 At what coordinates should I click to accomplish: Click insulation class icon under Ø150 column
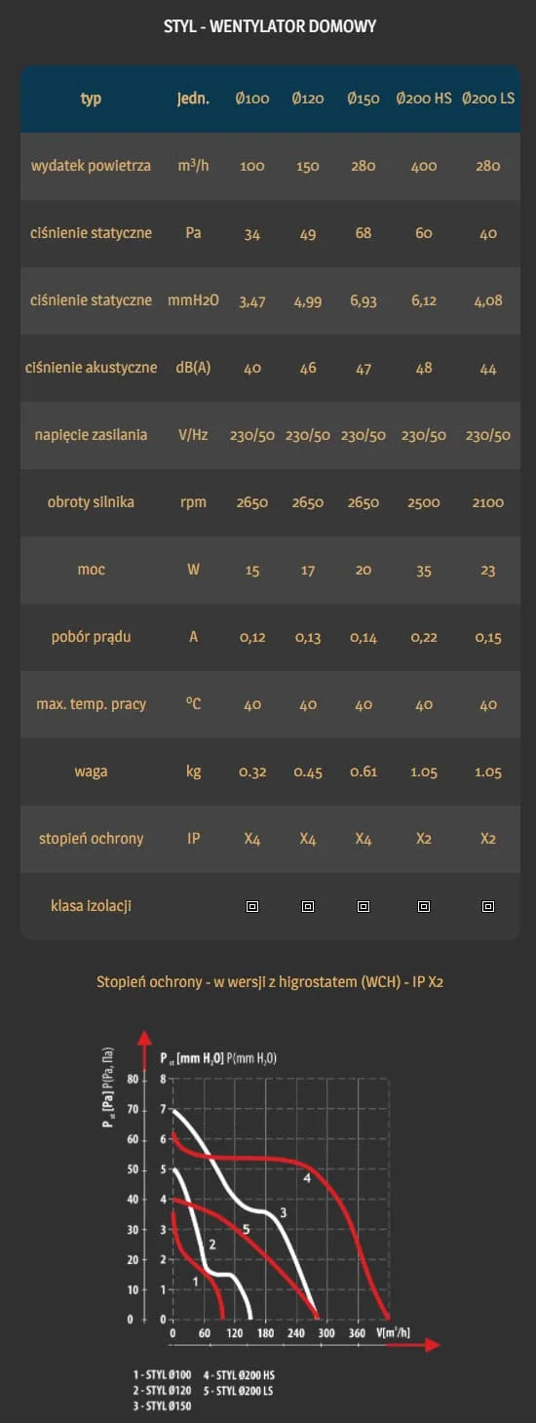click(364, 906)
